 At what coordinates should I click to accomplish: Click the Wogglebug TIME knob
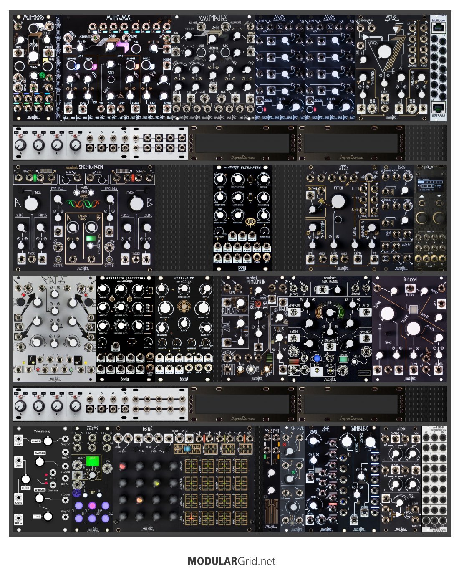[x=48, y=516]
